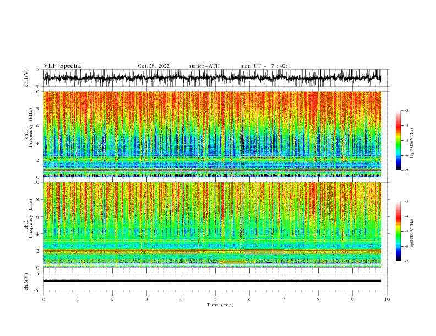Click the log(PSD) label beside ch.1 colorbar

(412, 143)
